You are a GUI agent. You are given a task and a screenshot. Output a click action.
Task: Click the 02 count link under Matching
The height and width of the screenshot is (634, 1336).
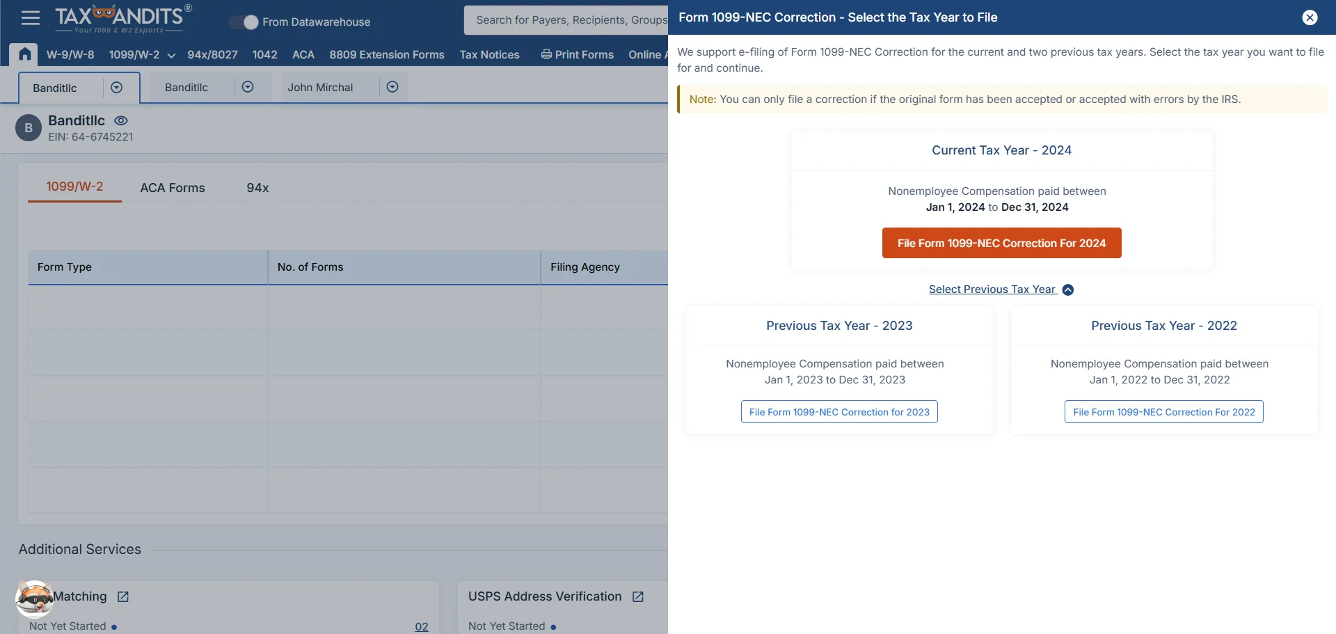422,626
